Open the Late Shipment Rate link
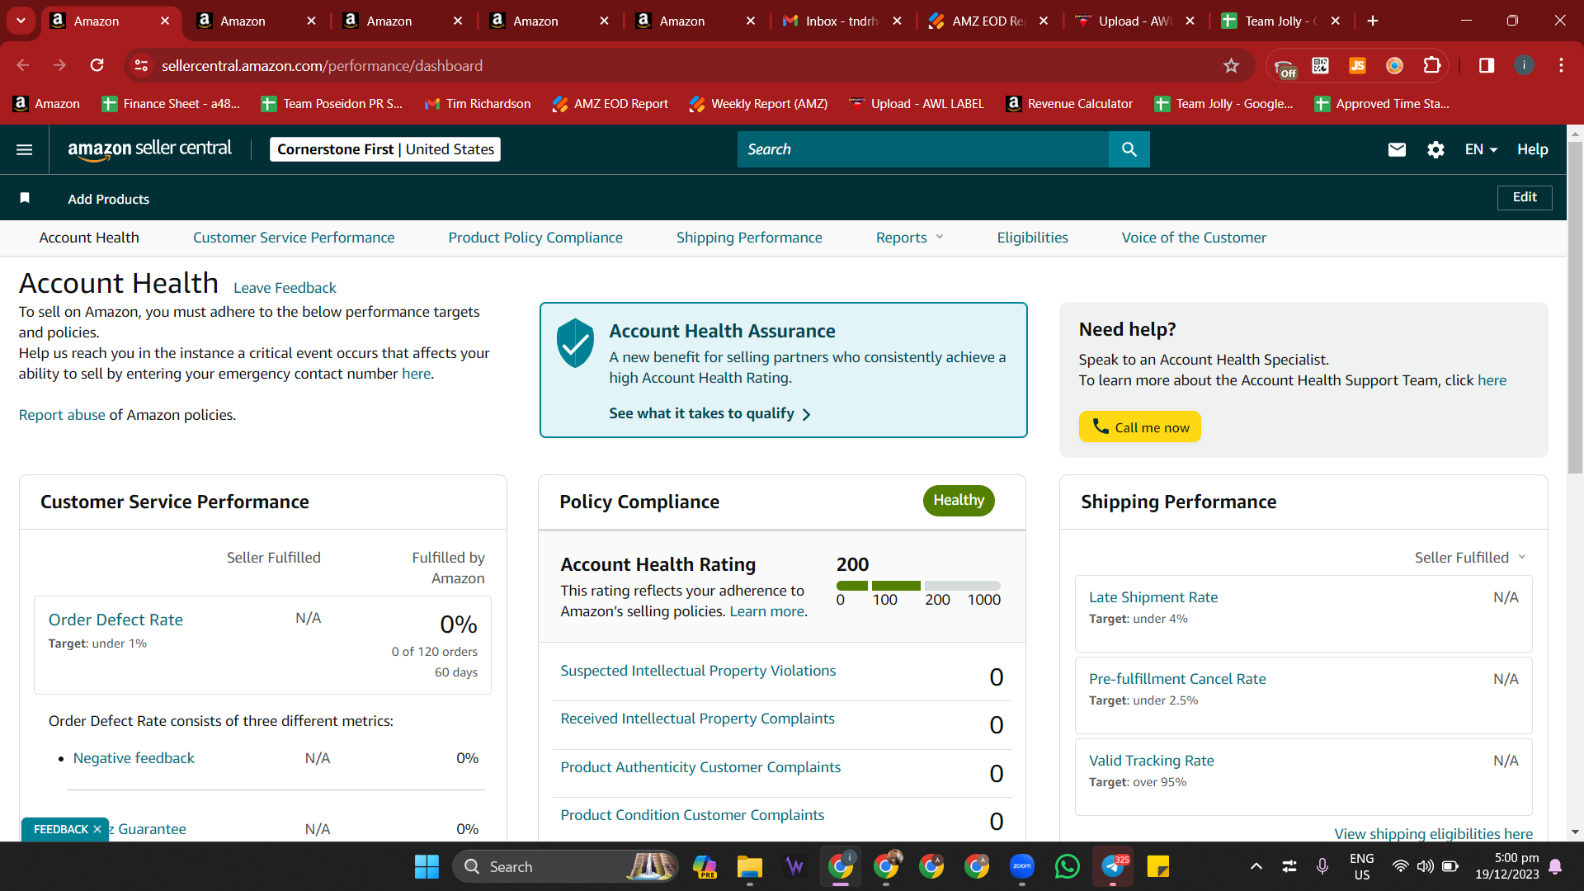The image size is (1584, 891). pyautogui.click(x=1153, y=597)
